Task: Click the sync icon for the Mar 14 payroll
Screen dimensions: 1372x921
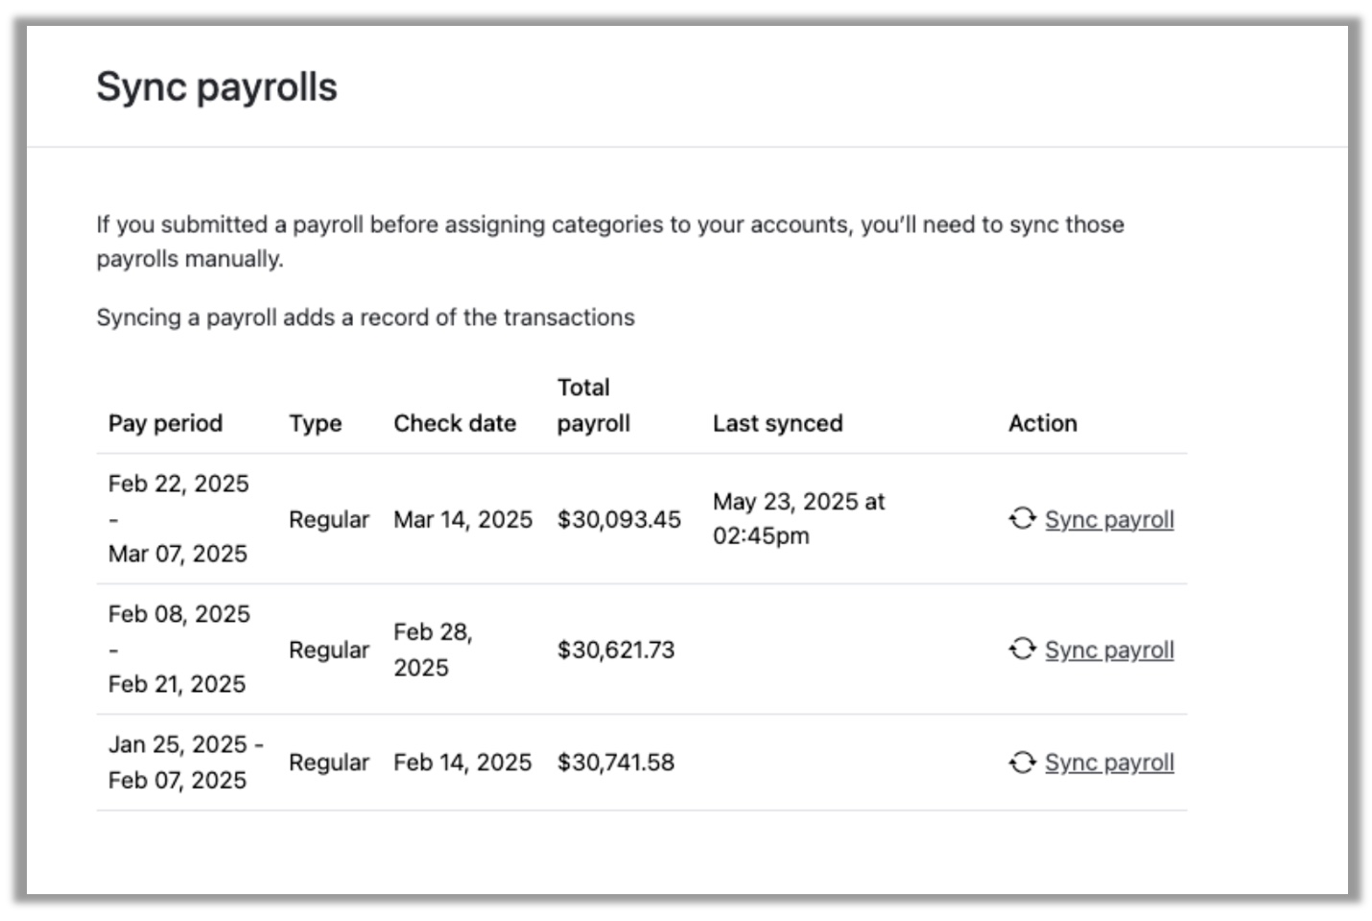Action: pos(1022,519)
